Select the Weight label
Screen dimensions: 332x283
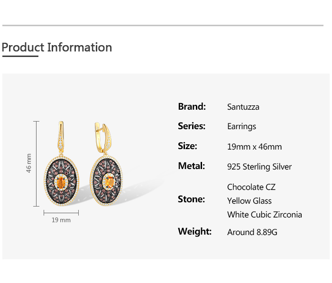tap(194, 231)
